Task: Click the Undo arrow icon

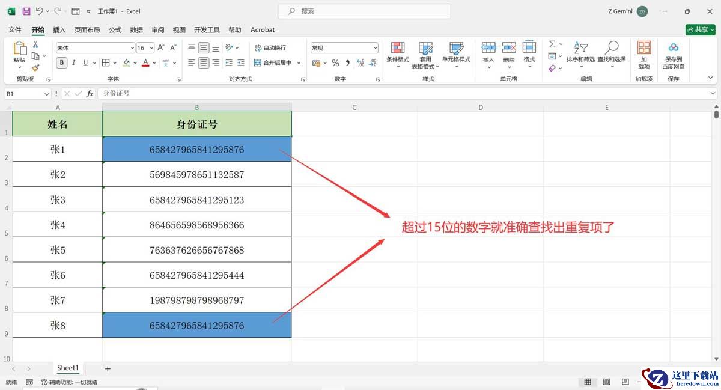Action: [39, 11]
